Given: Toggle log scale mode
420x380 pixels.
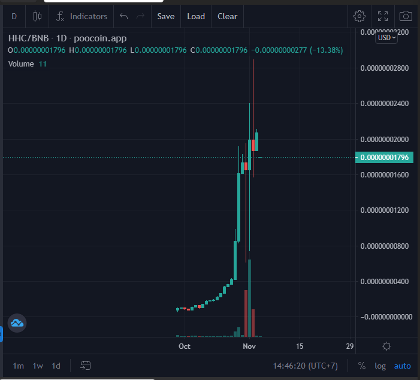Looking at the screenshot, I should 380,366.
